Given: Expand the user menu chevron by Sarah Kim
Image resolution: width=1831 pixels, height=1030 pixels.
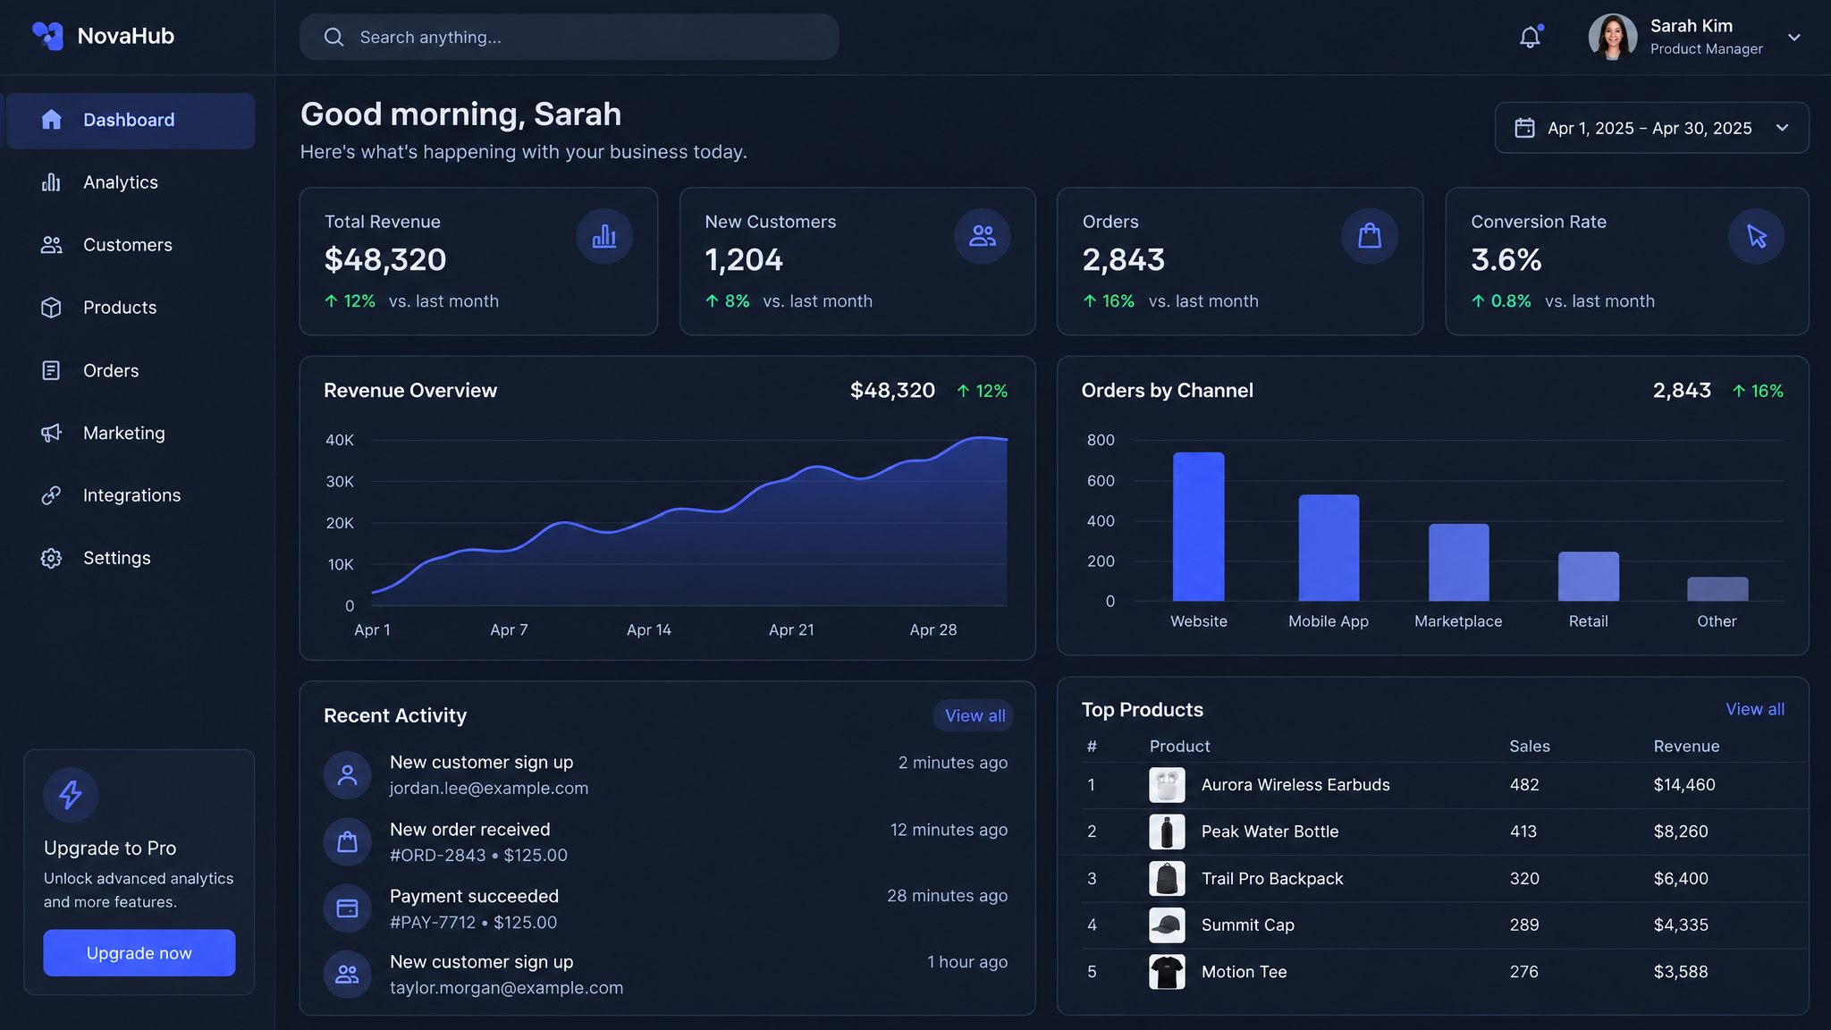Looking at the screenshot, I should tap(1793, 38).
